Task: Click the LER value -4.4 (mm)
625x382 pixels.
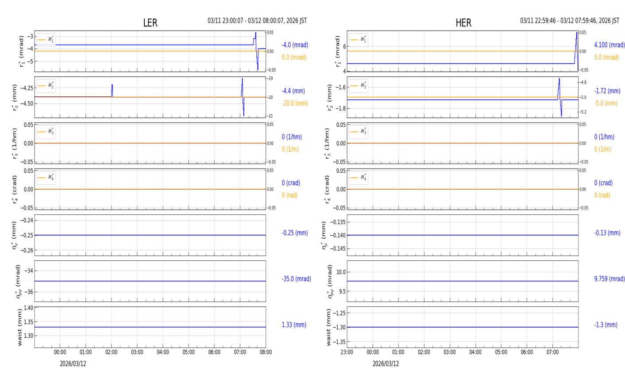Action: point(293,91)
